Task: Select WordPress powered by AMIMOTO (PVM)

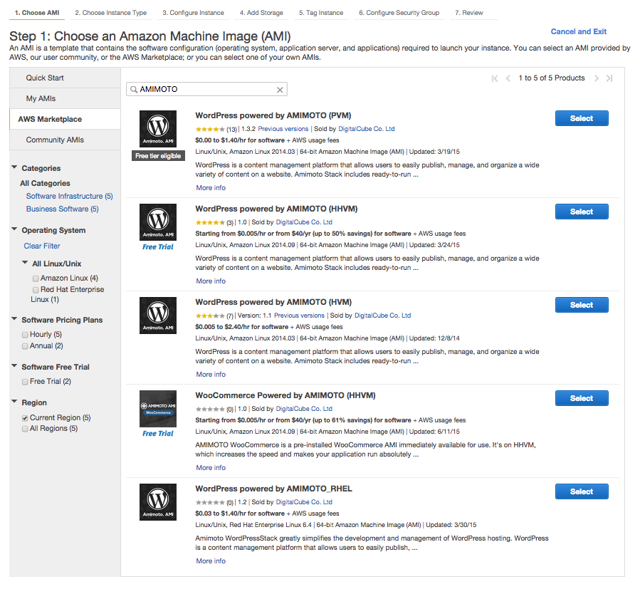Action: 582,118
